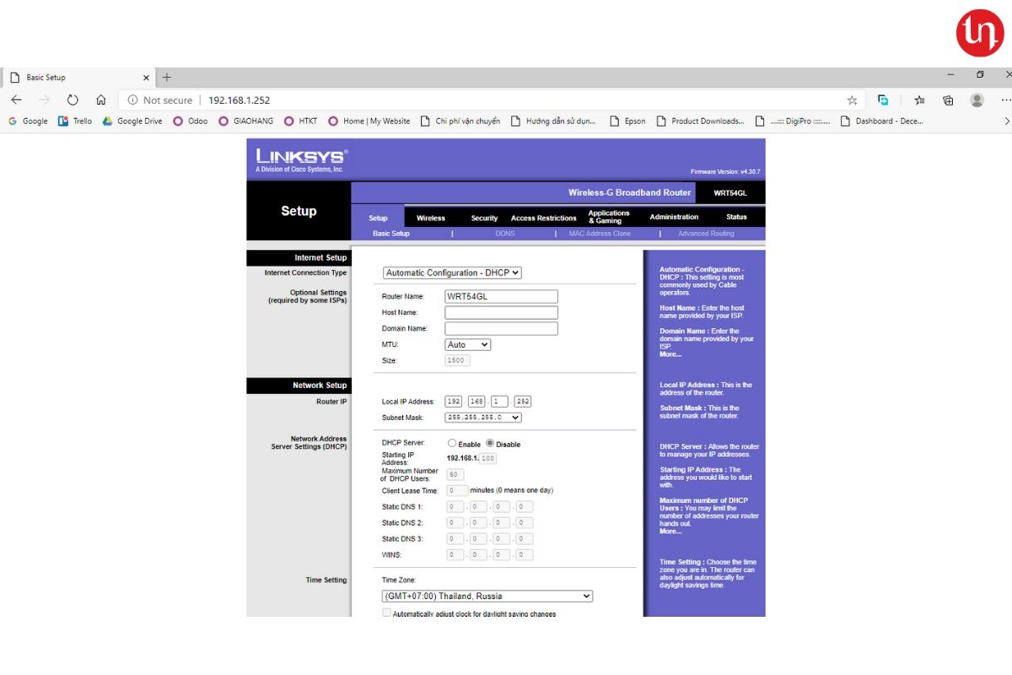
Task: Open the browser home page icon
Action: [x=101, y=100]
